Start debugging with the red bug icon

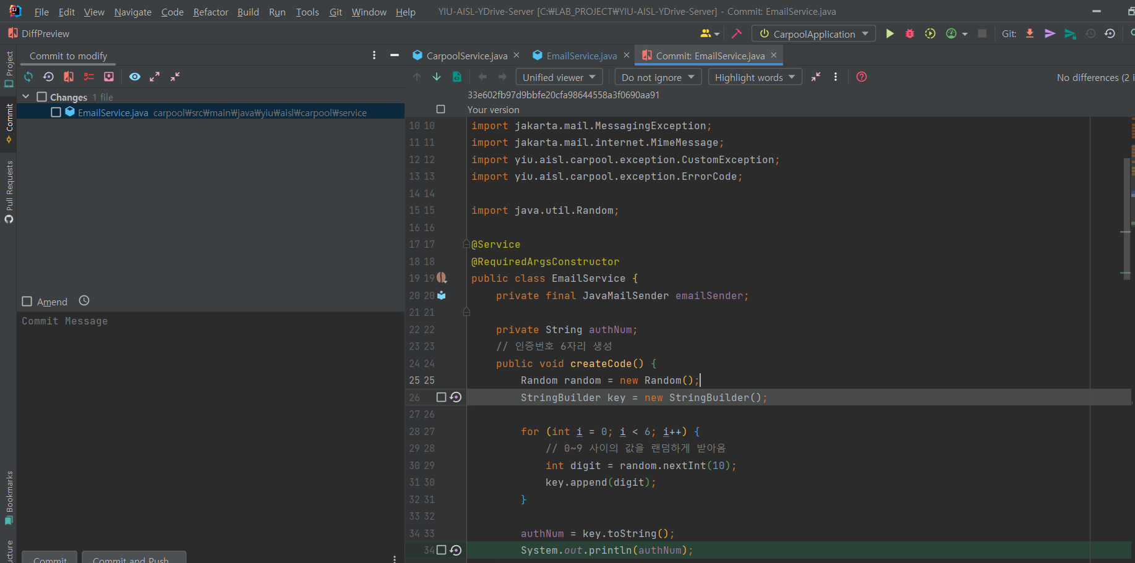coord(910,34)
